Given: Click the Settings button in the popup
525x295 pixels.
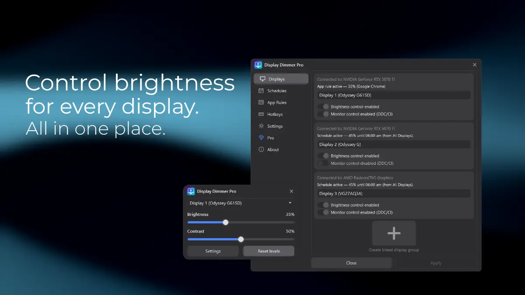Looking at the screenshot, I should [213, 251].
